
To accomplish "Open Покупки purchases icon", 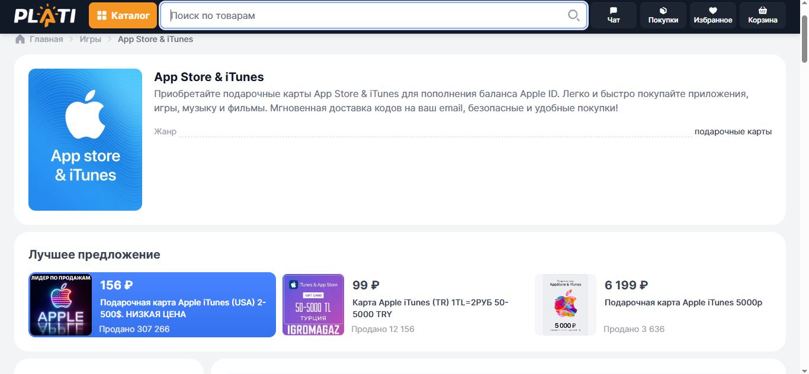I will [663, 15].
